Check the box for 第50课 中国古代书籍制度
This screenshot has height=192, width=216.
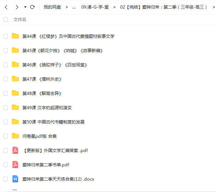pyautogui.click(x=5, y=122)
